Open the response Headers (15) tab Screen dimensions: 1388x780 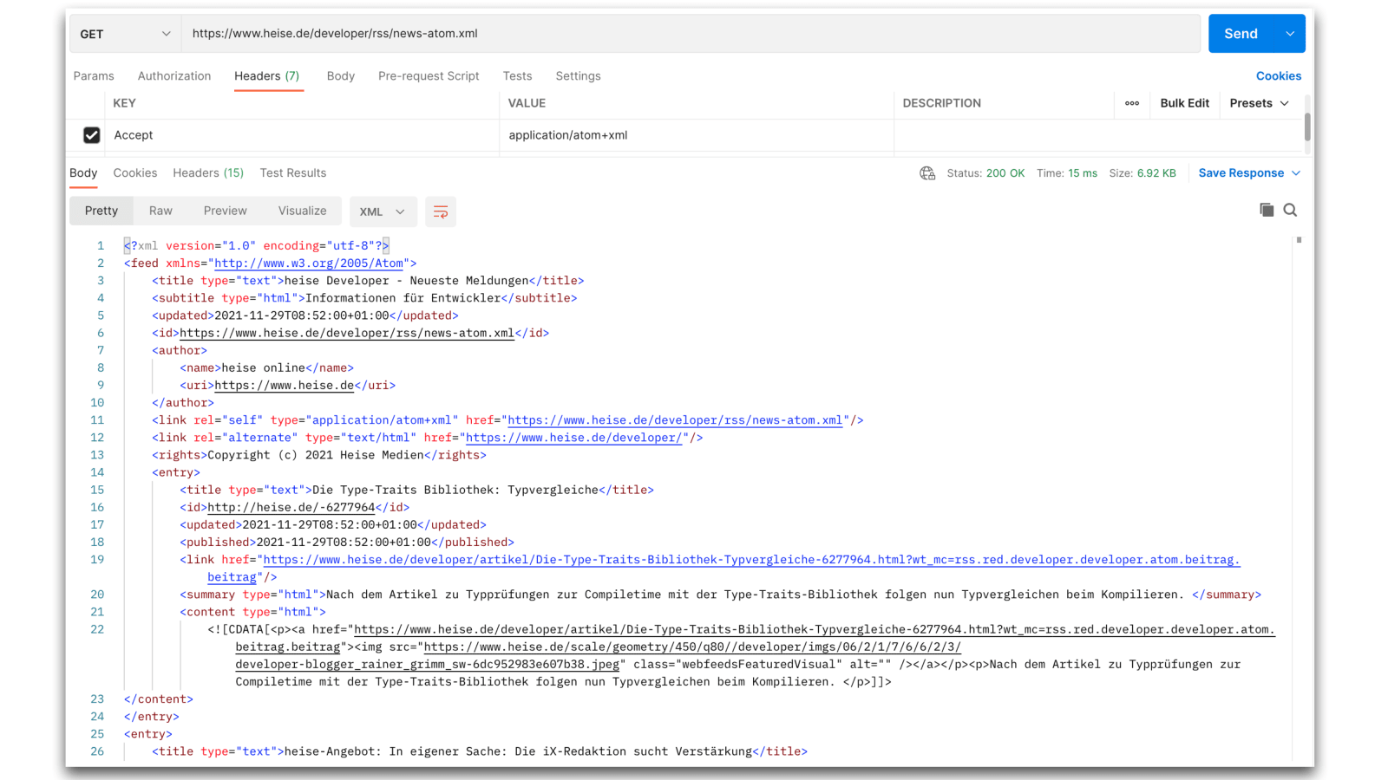click(x=208, y=173)
